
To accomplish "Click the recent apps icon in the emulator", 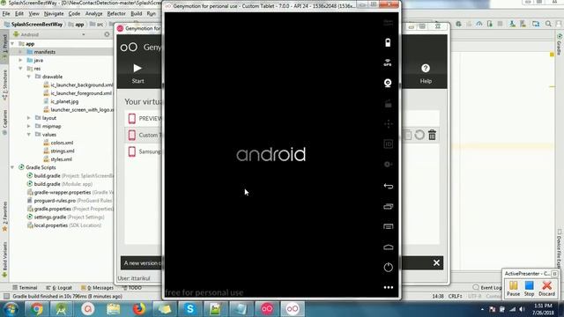I will 388,206.
